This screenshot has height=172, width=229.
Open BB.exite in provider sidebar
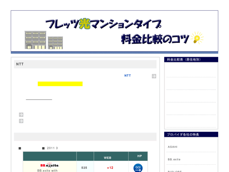174,159
